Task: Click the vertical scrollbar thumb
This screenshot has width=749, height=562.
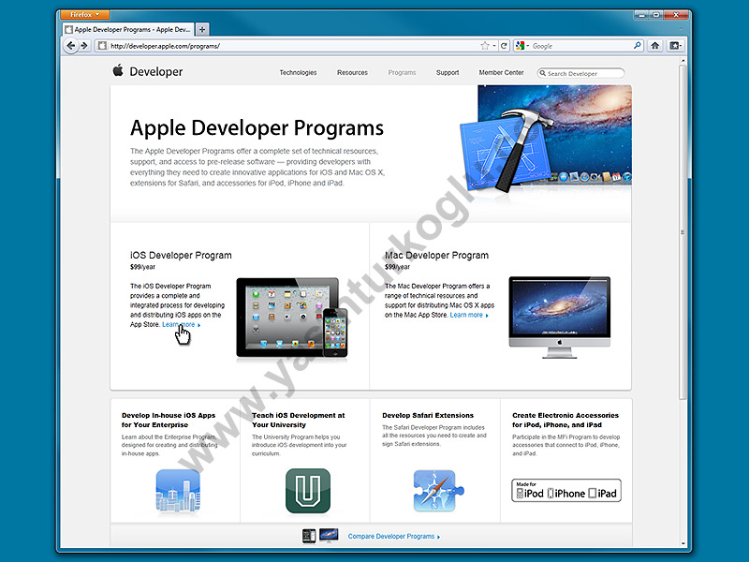Action: (x=683, y=231)
